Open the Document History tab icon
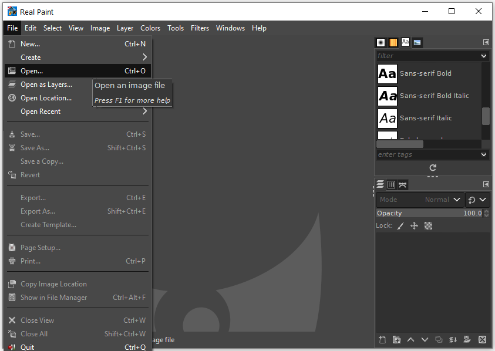The image size is (495, 351). tap(417, 42)
